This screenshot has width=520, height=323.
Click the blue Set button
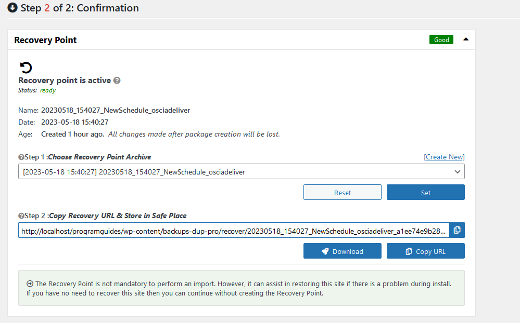pyautogui.click(x=425, y=192)
